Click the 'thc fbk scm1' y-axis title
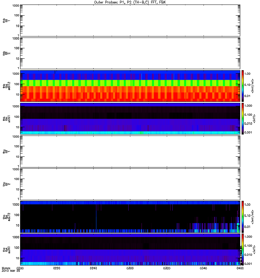 (6, 250)
